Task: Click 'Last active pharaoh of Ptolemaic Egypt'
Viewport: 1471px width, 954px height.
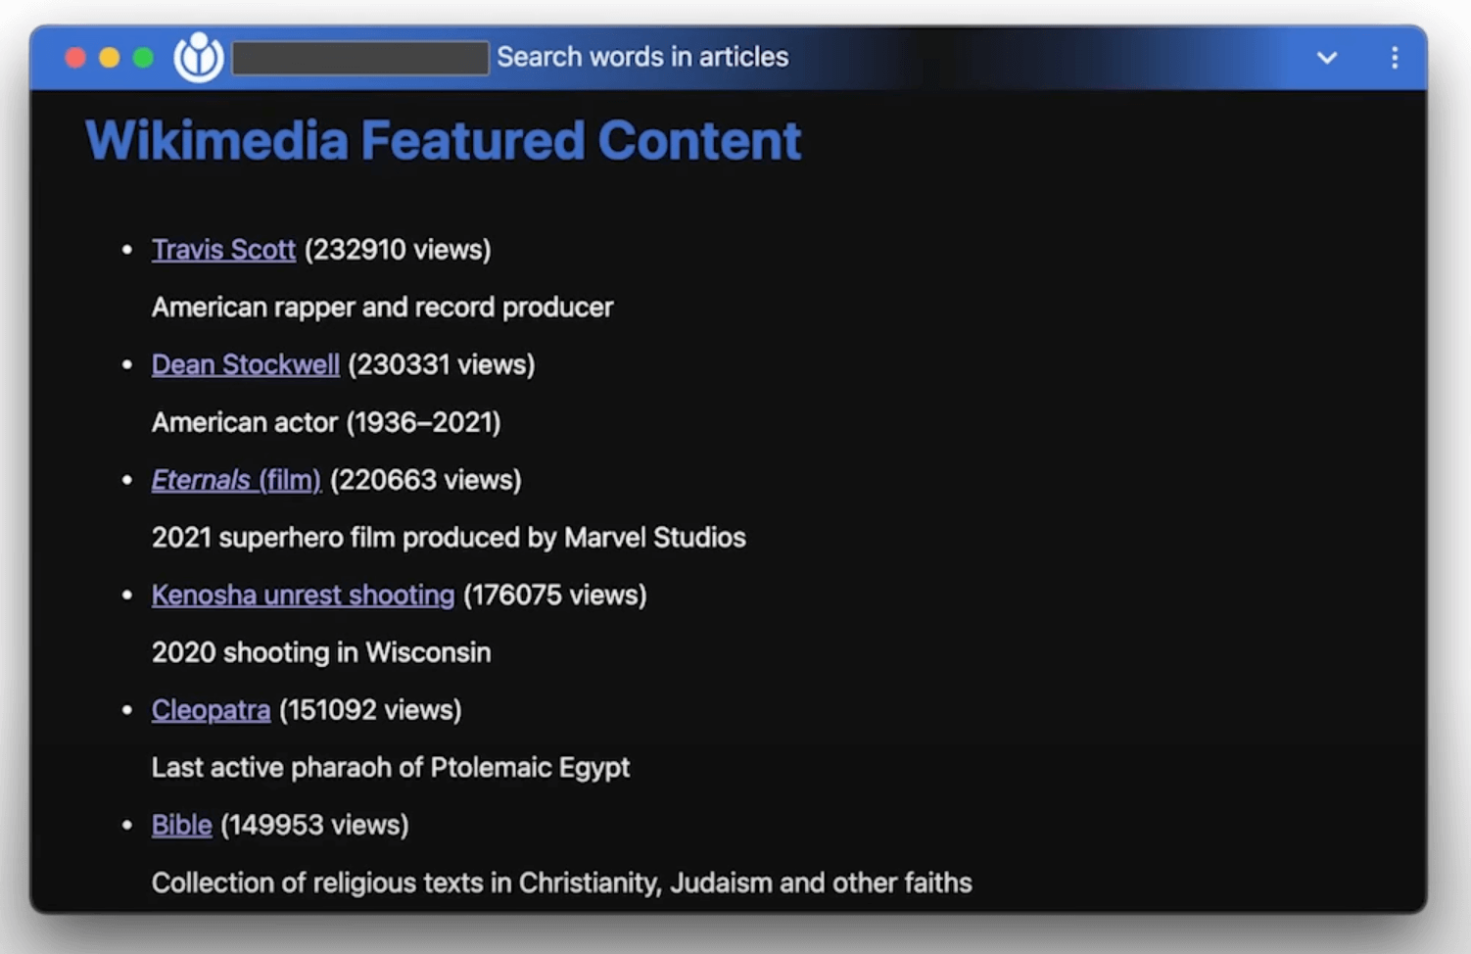Action: (x=391, y=768)
